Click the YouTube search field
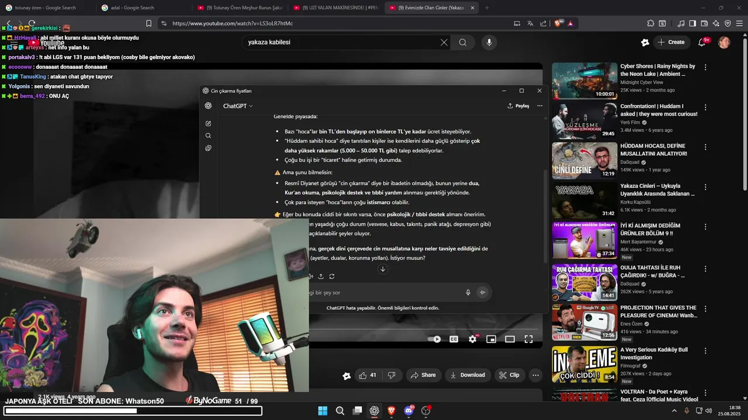Viewport: 748px width, 420px height. pyautogui.click(x=342, y=43)
